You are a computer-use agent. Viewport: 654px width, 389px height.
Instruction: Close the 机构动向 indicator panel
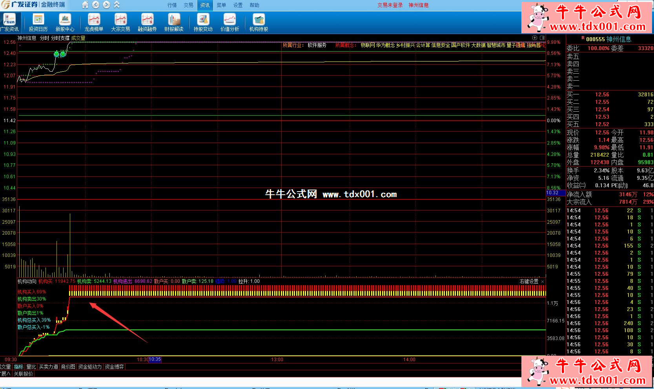543,282
